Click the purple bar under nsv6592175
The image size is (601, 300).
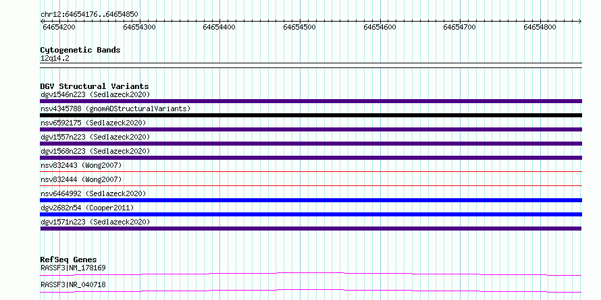(311, 129)
